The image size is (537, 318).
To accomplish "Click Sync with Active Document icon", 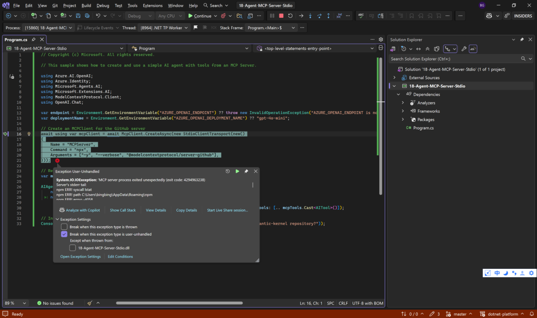I will click(x=418, y=49).
